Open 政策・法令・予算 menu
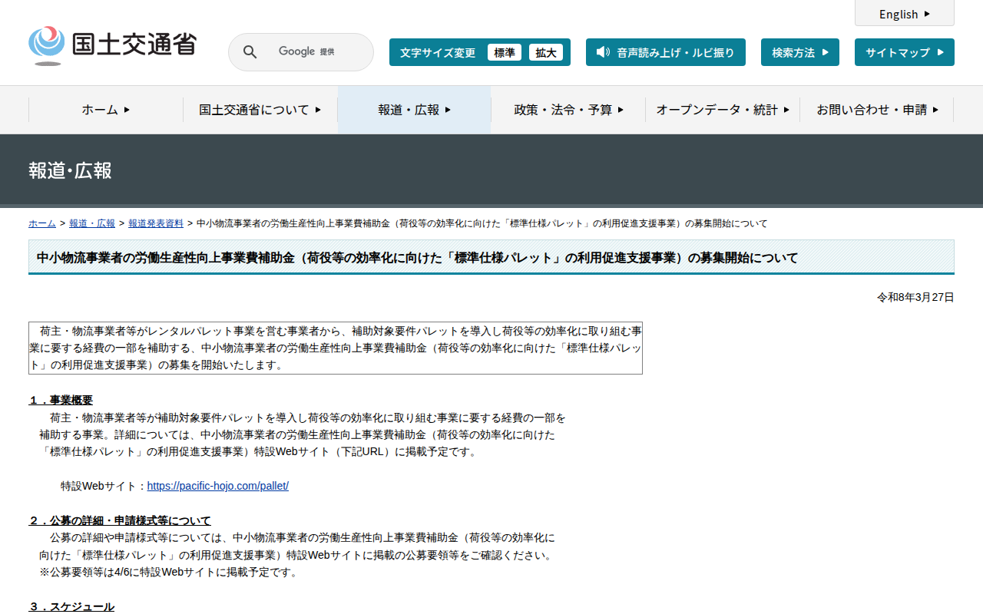This screenshot has height=614, width=983. [568, 110]
